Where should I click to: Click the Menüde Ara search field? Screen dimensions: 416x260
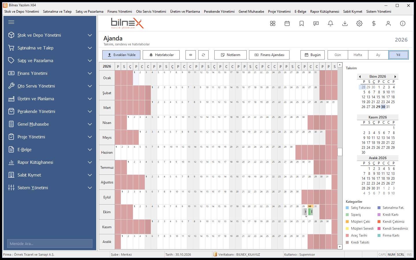(50, 244)
